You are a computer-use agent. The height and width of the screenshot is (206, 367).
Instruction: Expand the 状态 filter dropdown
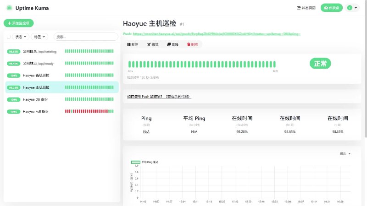[x=21, y=37]
